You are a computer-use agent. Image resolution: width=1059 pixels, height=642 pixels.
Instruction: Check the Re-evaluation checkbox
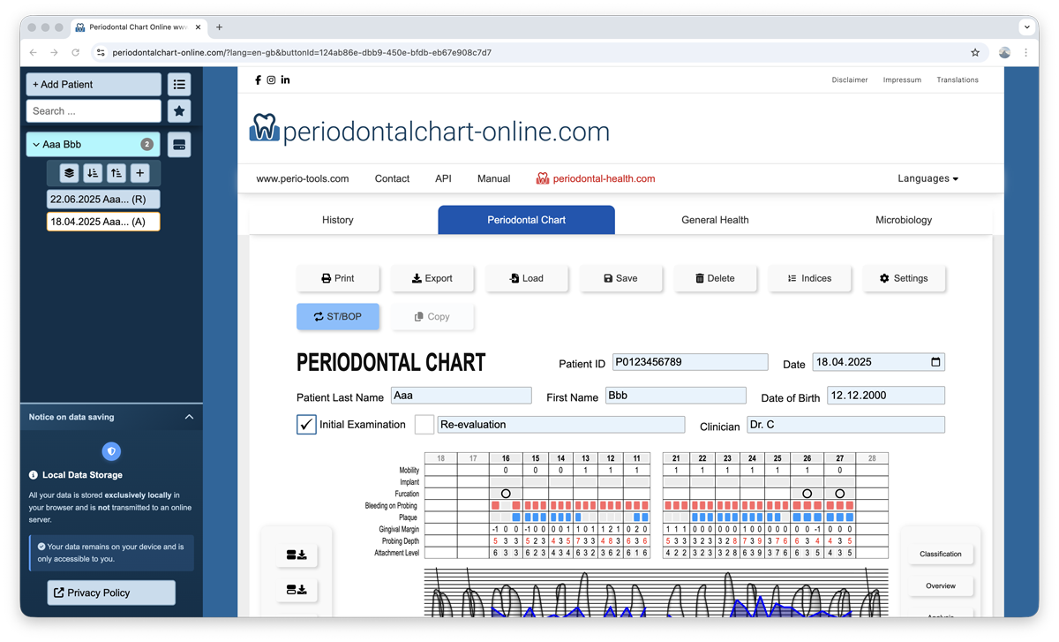tap(424, 425)
